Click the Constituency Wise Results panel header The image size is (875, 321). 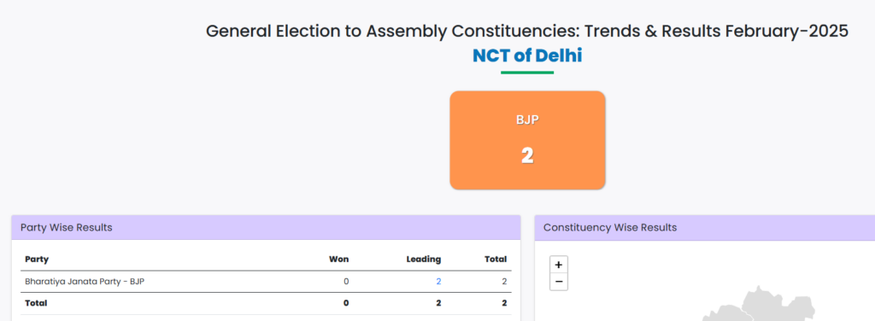[705, 227]
